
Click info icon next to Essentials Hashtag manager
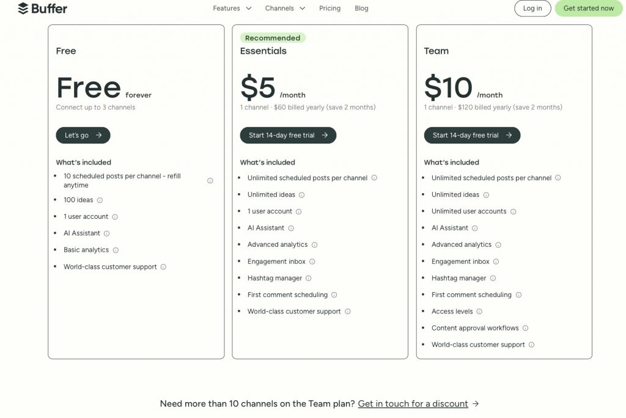[x=309, y=278]
